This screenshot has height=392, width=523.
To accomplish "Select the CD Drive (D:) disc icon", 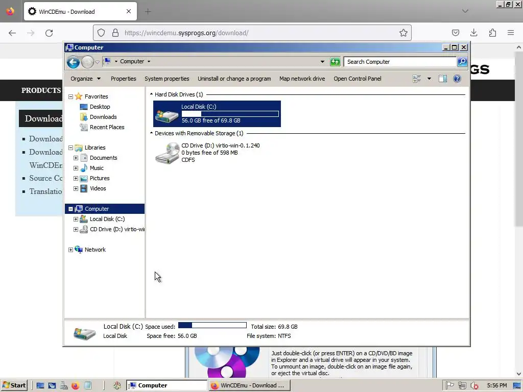I will [168, 153].
